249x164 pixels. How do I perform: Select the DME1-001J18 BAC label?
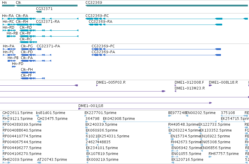coord(91,106)
